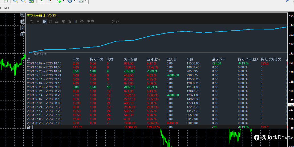Click the -21.00 max floating loss value
The width and height of the screenshot is (294, 147).
[217, 63]
